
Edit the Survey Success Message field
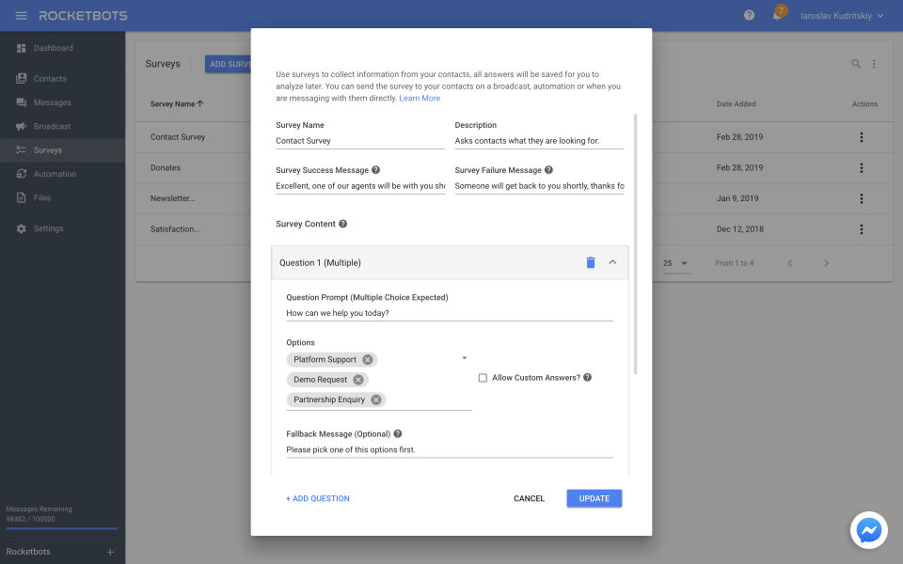point(360,186)
